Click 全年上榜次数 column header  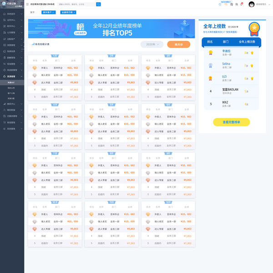(x=247, y=42)
